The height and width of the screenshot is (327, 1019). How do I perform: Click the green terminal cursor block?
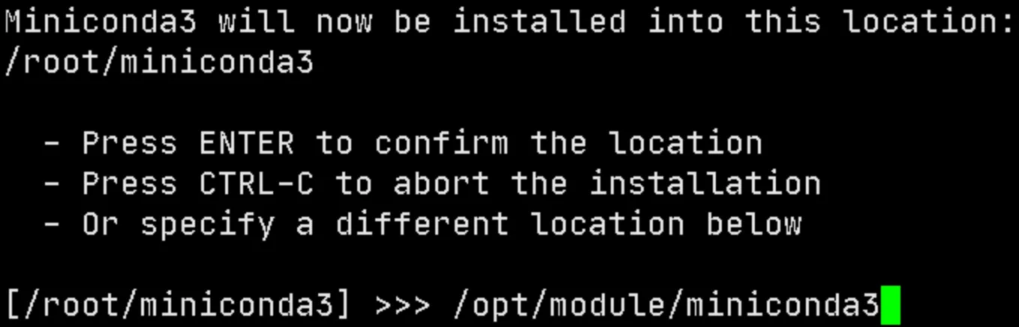[x=889, y=304]
